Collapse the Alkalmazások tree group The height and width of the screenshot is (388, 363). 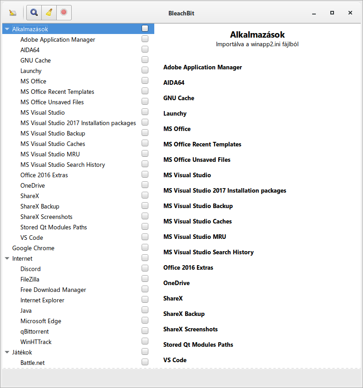pyautogui.click(x=7, y=29)
